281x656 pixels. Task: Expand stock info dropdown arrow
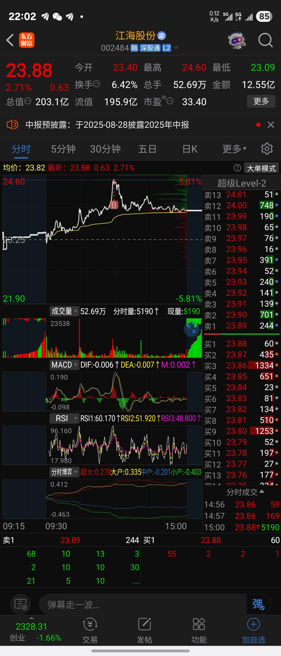176,48
